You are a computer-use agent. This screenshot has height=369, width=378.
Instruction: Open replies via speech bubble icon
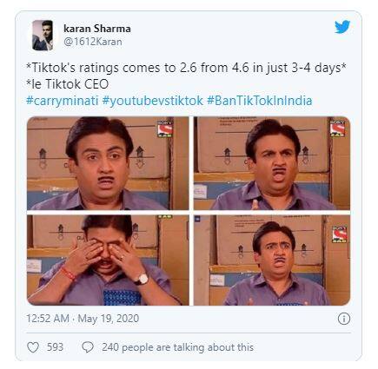pyautogui.click(x=88, y=347)
